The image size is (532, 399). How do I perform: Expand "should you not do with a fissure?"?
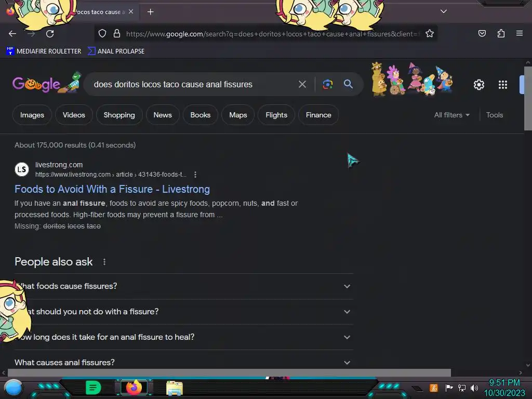(x=183, y=312)
